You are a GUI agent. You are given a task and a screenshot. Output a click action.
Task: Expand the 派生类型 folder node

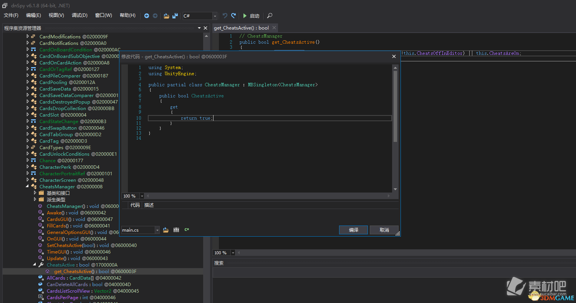(x=35, y=199)
